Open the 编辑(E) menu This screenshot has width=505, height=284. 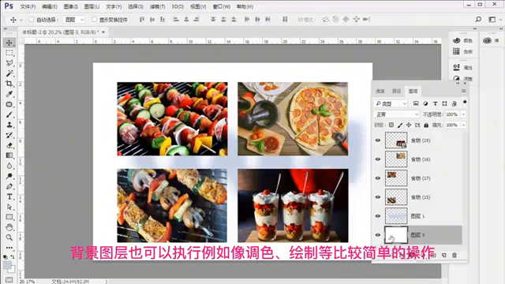pos(49,7)
